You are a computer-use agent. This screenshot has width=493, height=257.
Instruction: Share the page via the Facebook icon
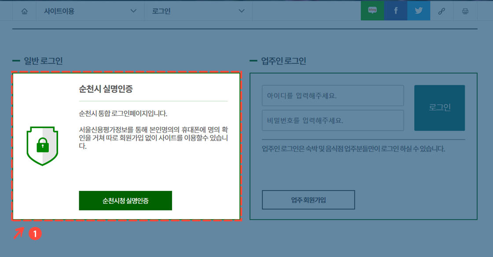[x=395, y=10]
